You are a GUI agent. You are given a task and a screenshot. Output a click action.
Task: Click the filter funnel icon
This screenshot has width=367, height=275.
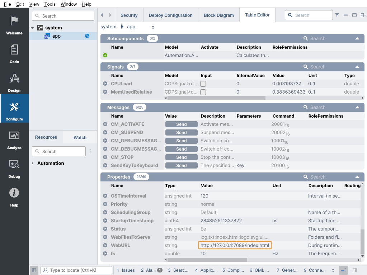pos(337,15)
